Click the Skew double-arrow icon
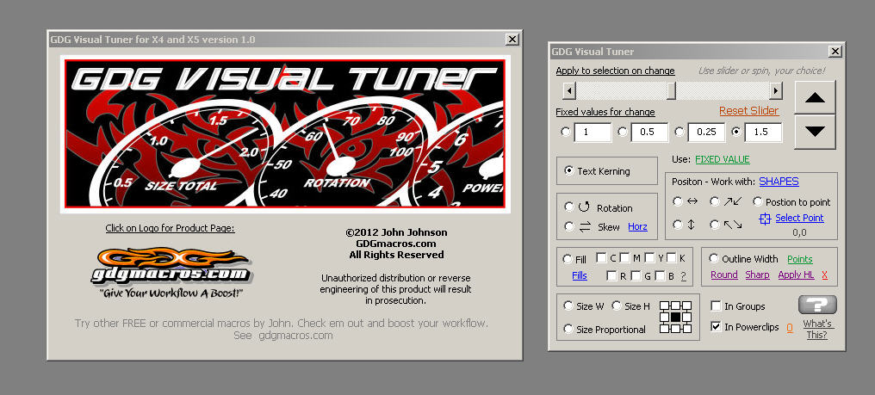 (x=584, y=226)
